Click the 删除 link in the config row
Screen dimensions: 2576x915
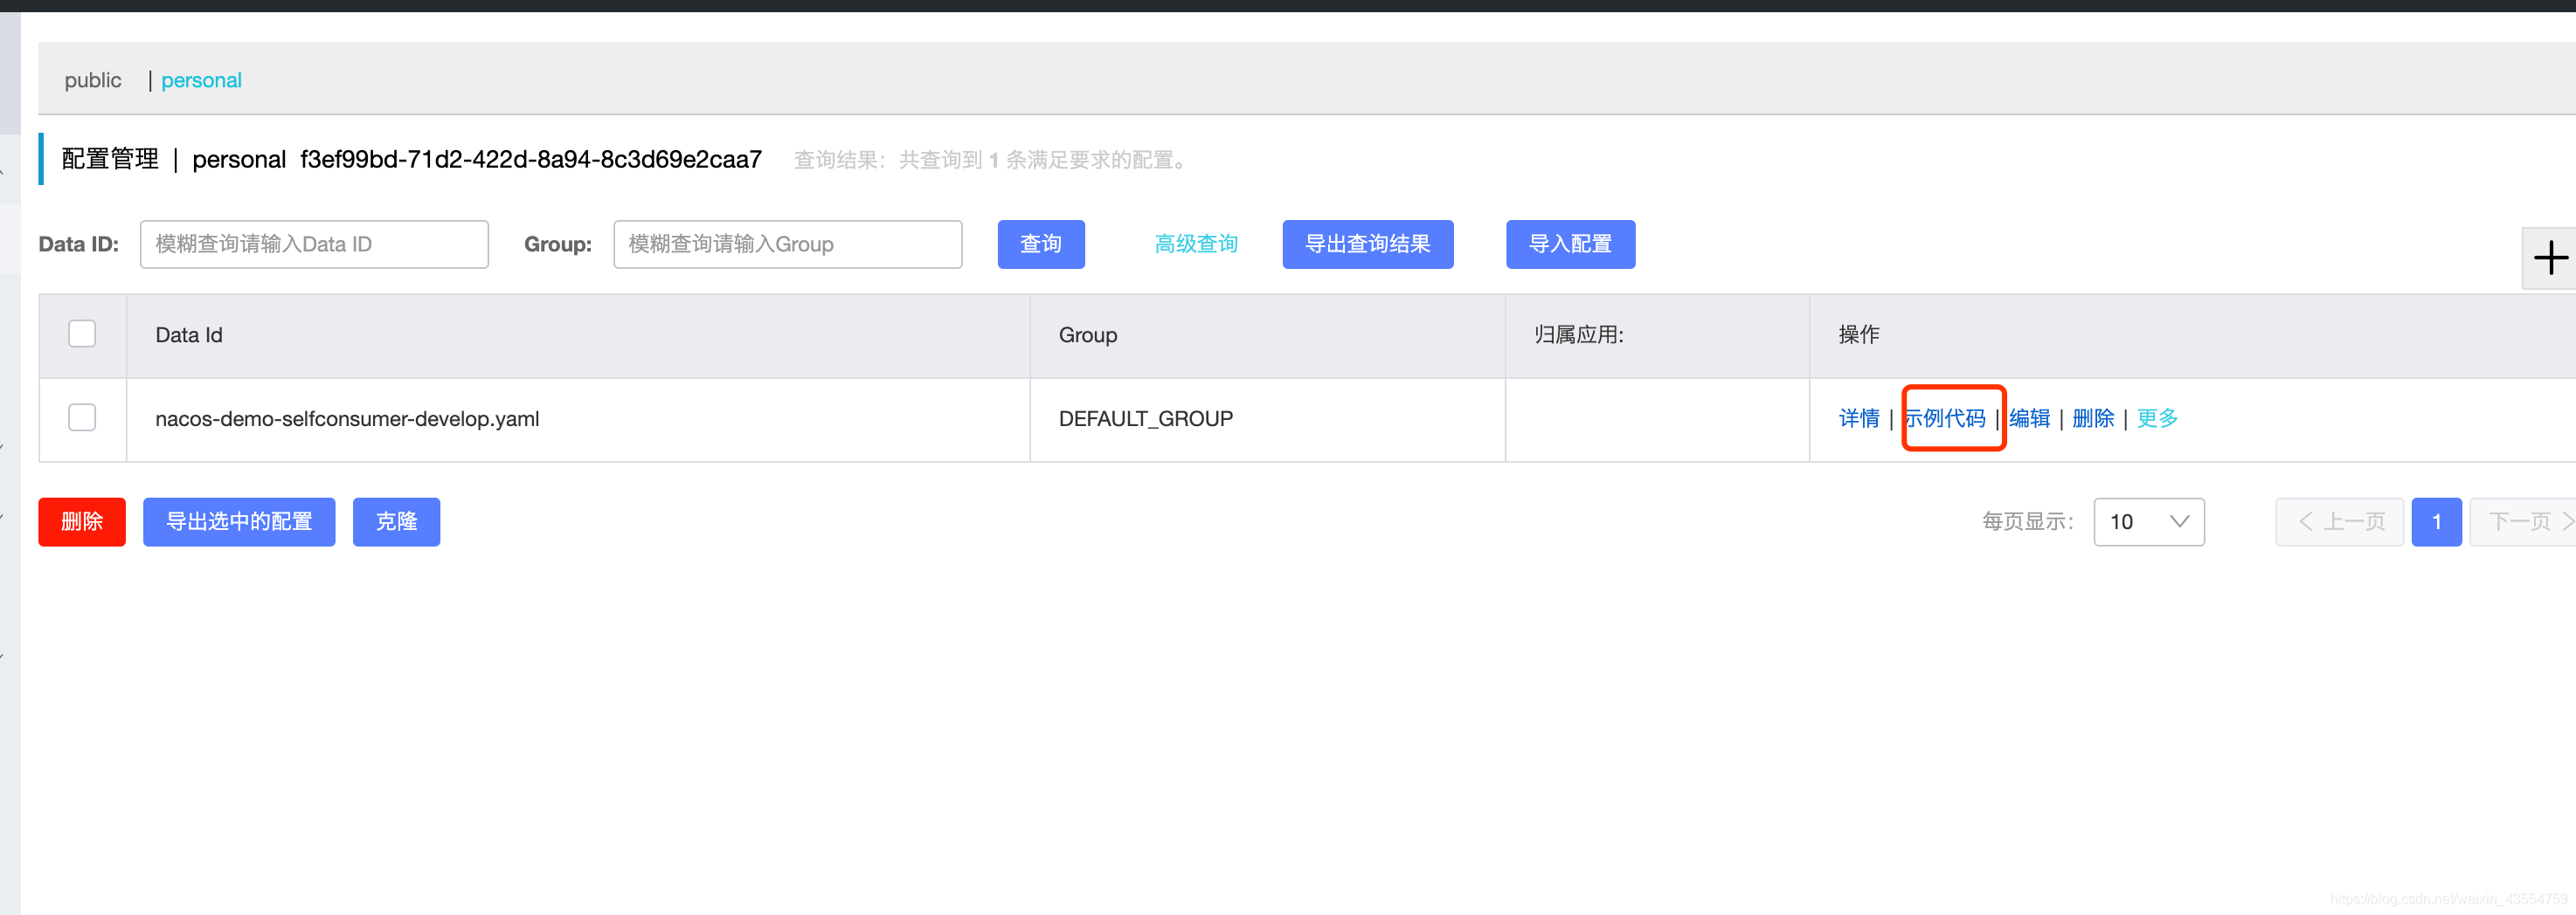(2092, 418)
